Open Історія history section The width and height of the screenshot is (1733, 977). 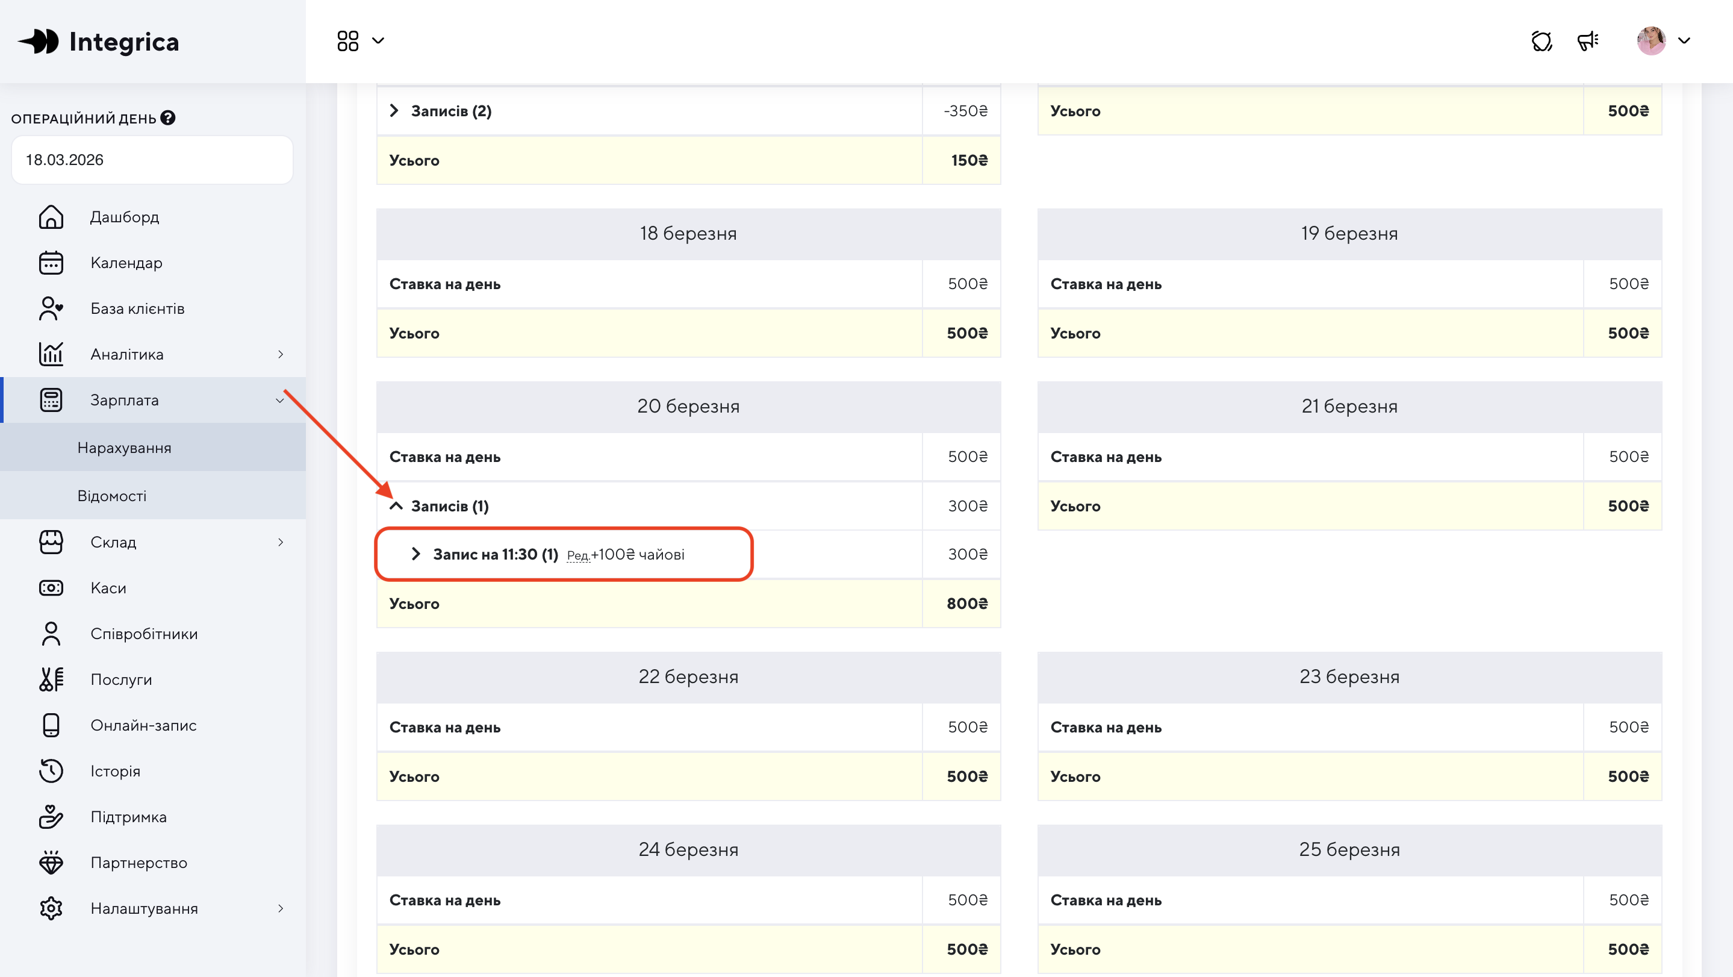tap(115, 770)
